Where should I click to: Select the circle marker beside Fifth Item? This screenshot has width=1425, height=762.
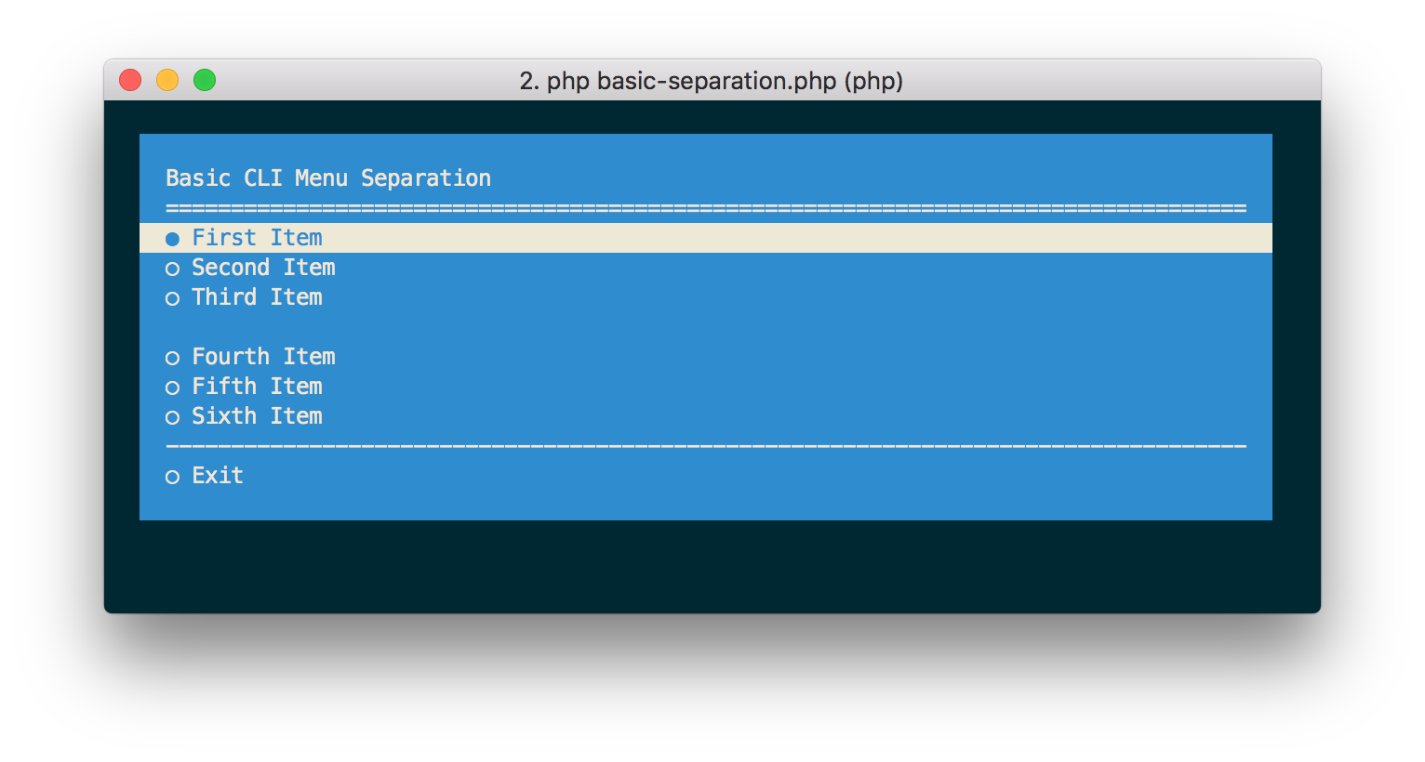[172, 388]
